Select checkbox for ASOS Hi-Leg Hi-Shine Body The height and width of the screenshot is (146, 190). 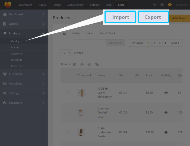pos(67,93)
